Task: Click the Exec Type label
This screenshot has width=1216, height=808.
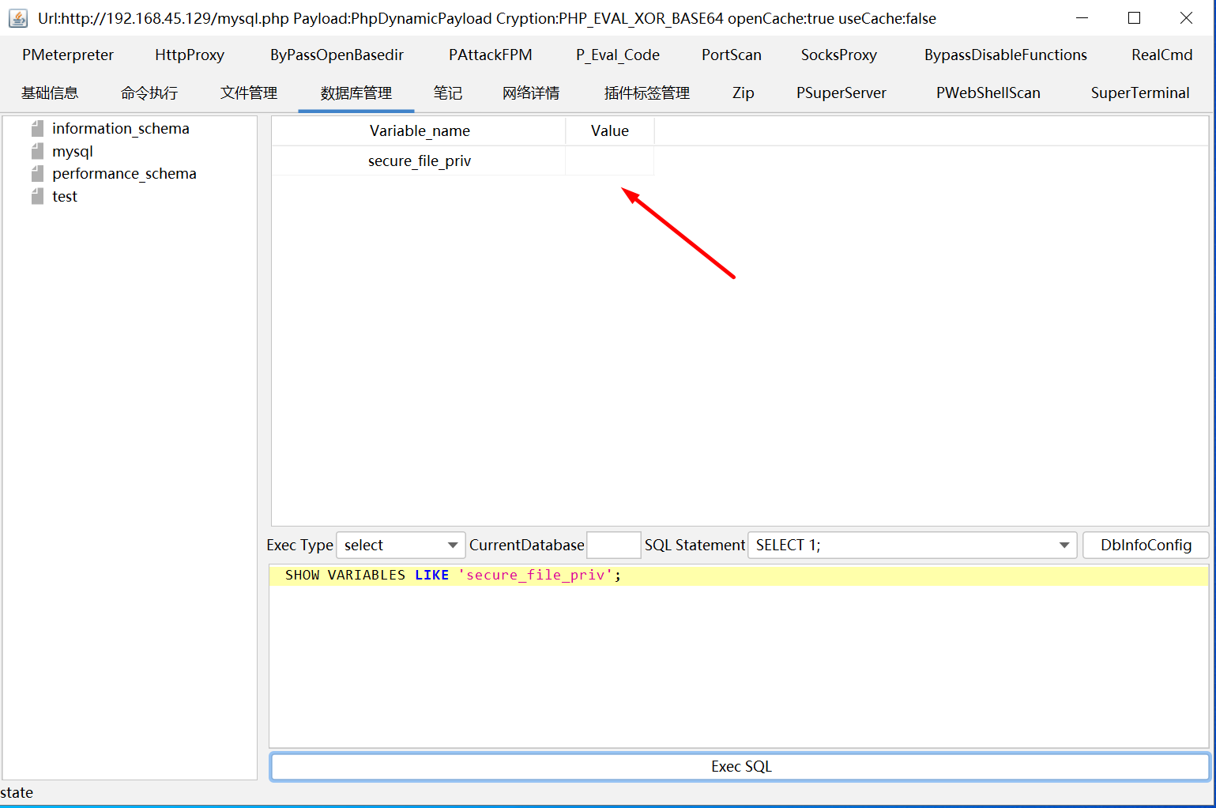Action: click(x=299, y=545)
